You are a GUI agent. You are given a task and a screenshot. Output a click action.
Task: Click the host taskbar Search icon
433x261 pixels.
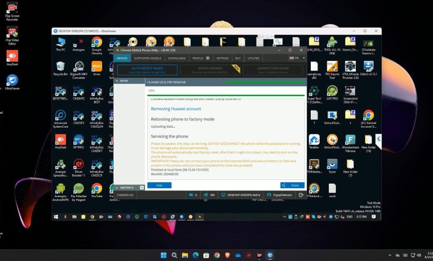click(x=174, y=255)
